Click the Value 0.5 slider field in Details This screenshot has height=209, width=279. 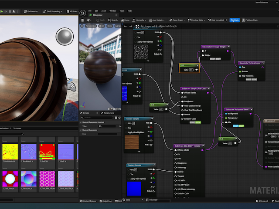pyautogui.click(x=107, y=126)
